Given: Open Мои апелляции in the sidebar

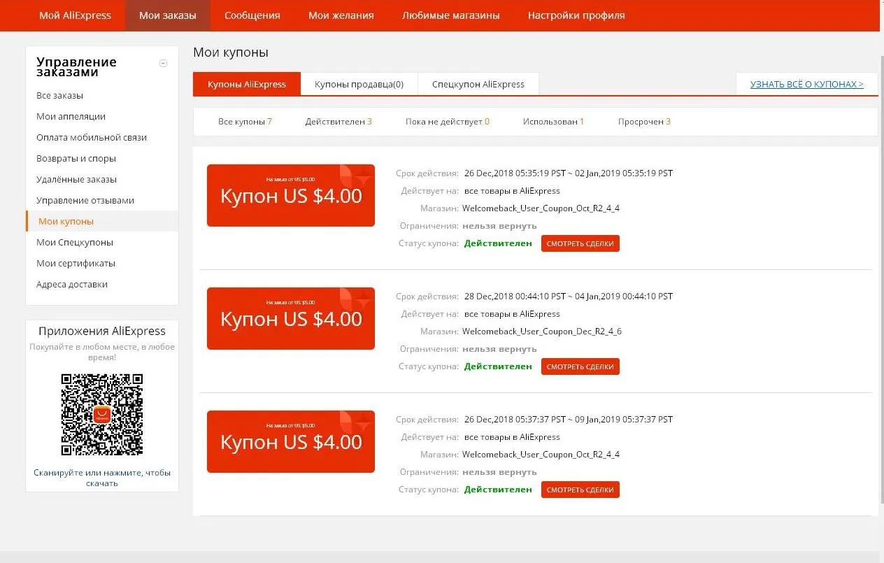Looking at the screenshot, I should coord(71,116).
